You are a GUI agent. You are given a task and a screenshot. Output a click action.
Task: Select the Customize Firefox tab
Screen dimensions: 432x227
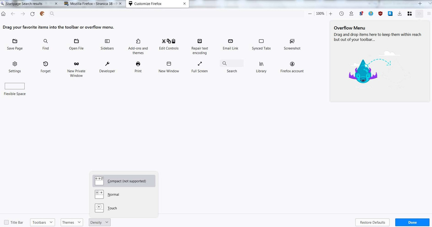(157, 4)
